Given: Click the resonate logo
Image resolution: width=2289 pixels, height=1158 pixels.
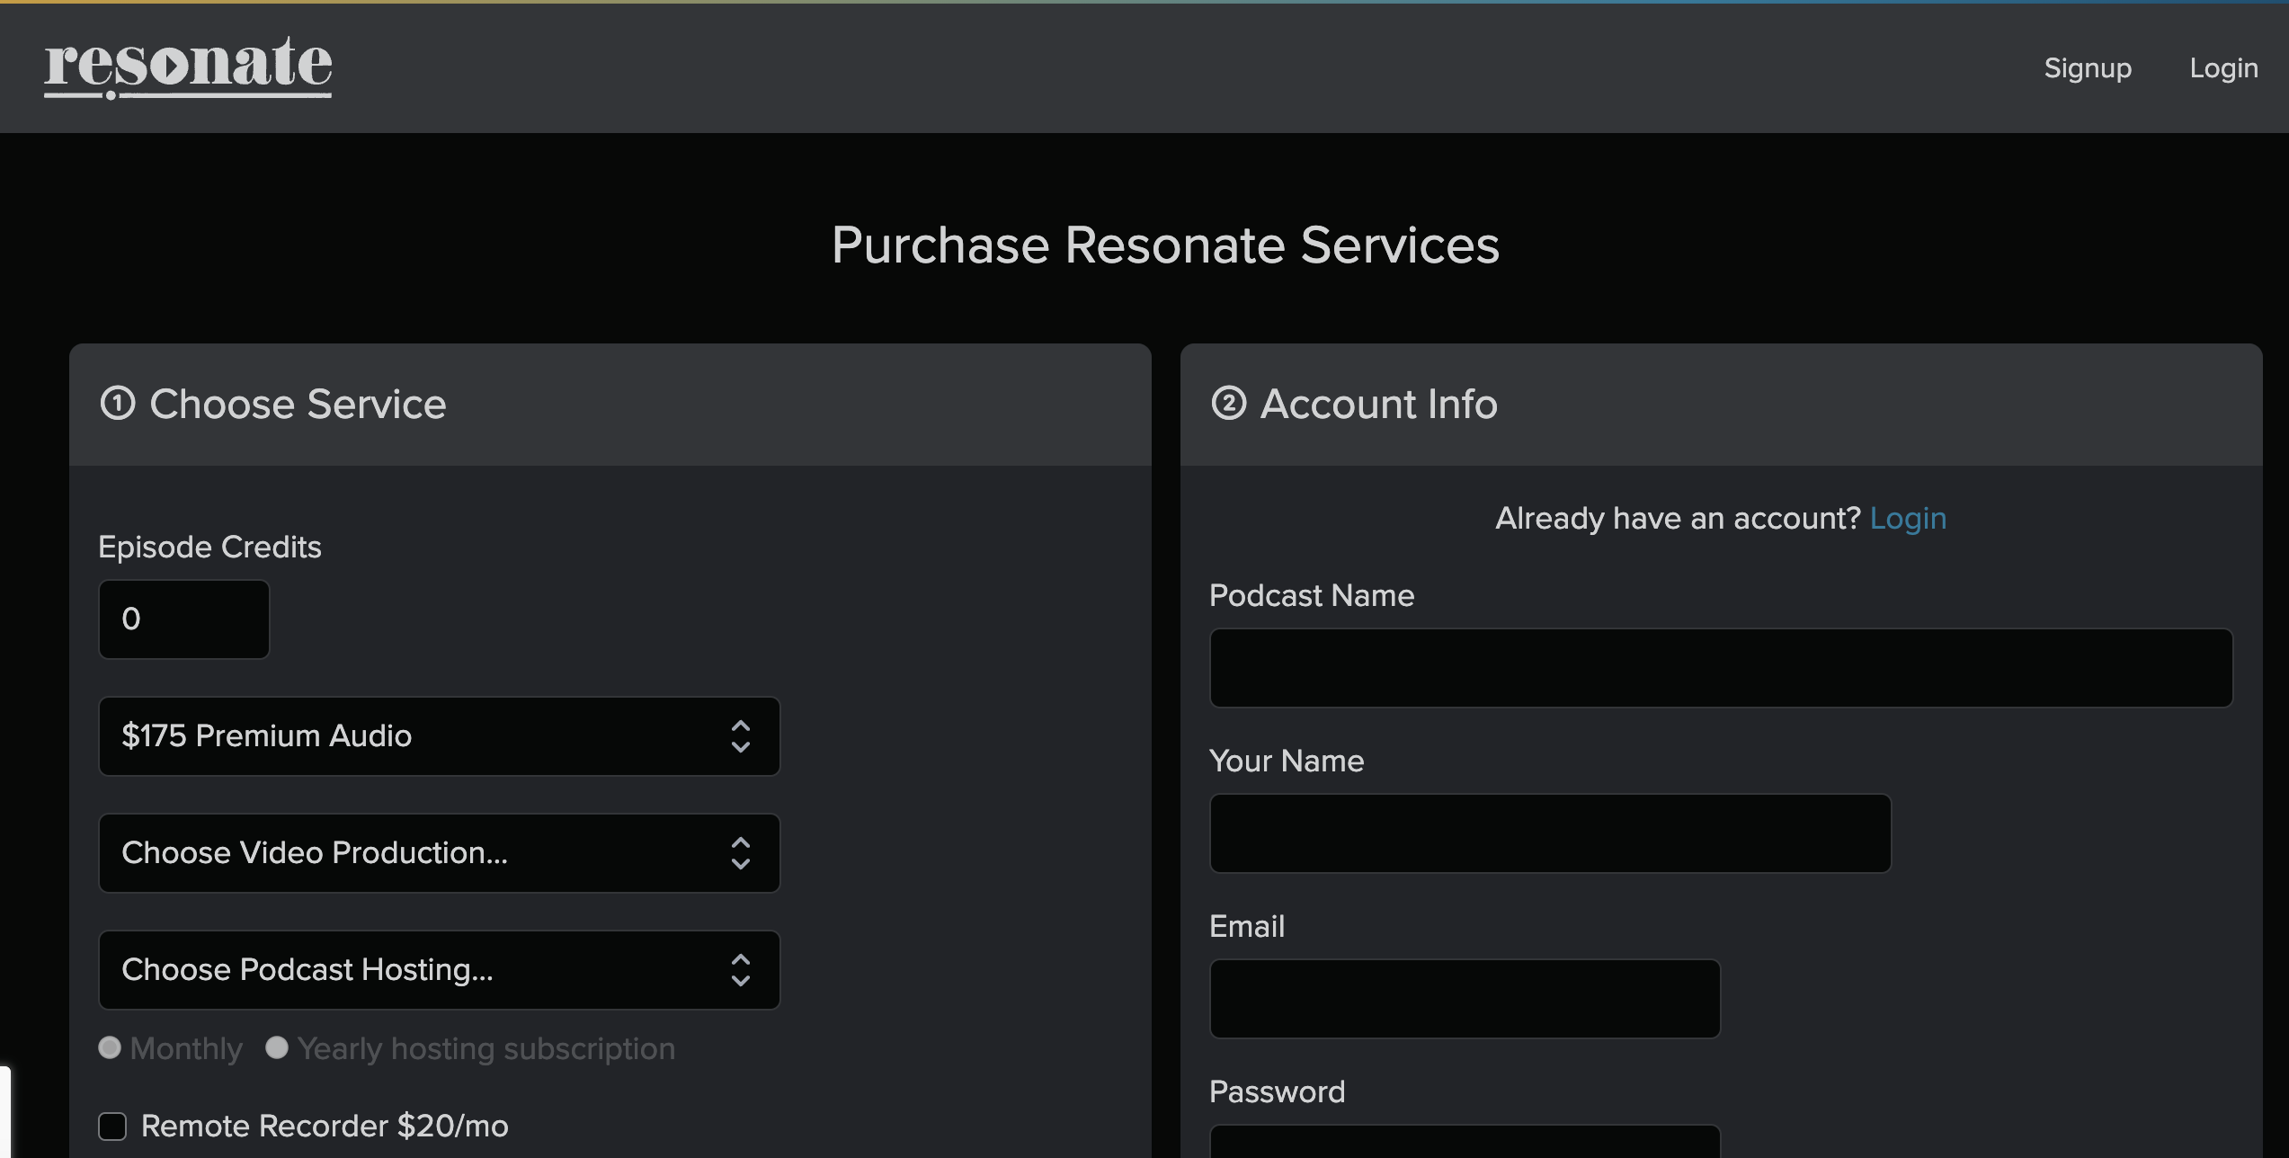Looking at the screenshot, I should point(188,67).
